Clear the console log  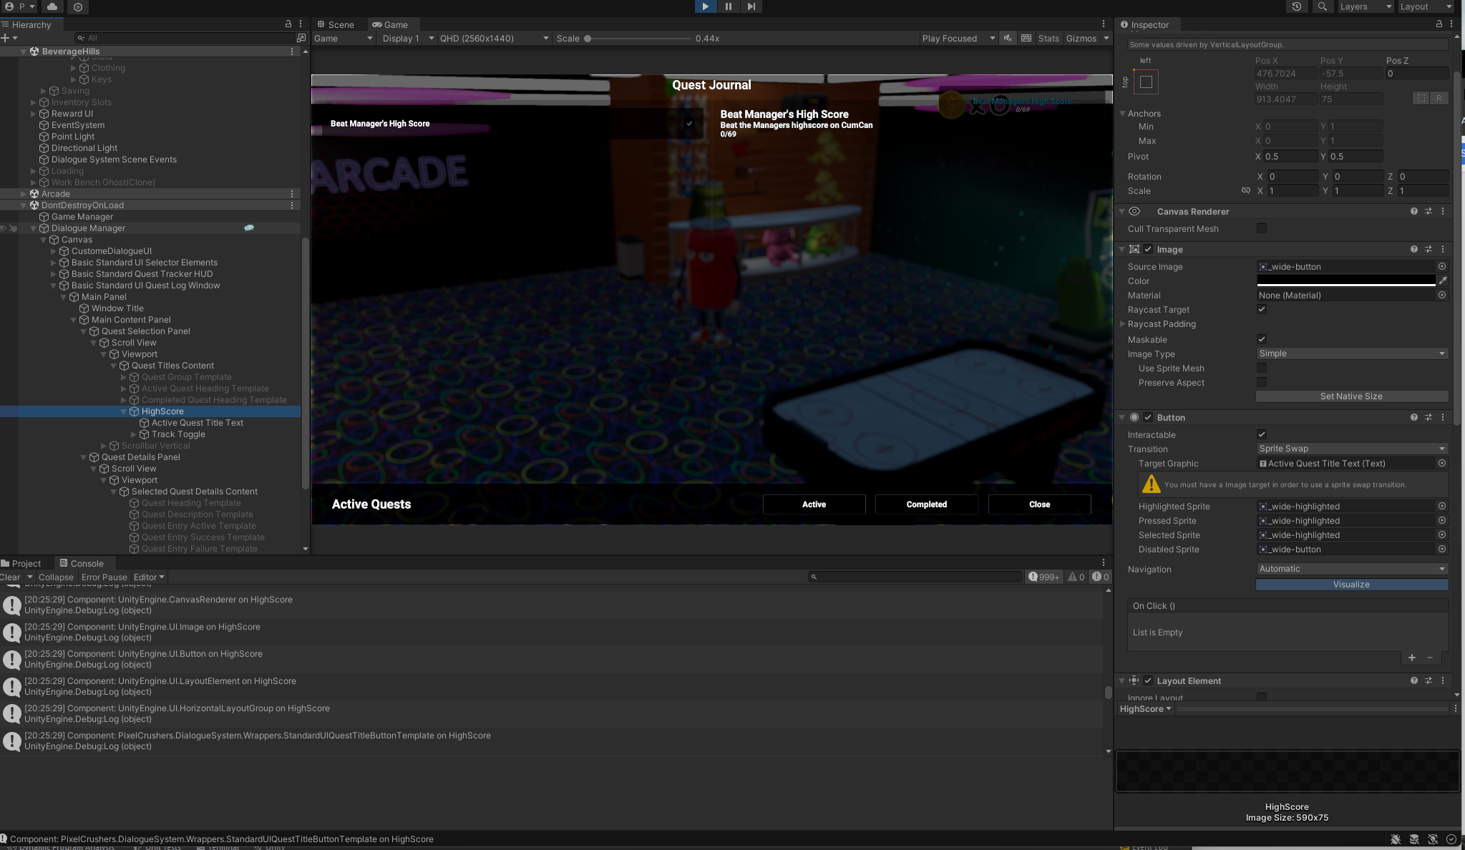coord(10,577)
